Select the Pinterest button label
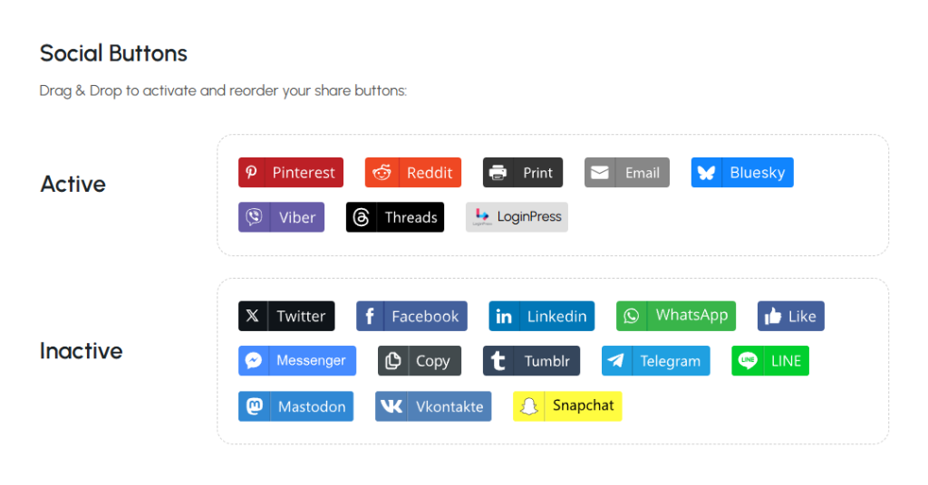The image size is (928, 485). (x=304, y=173)
